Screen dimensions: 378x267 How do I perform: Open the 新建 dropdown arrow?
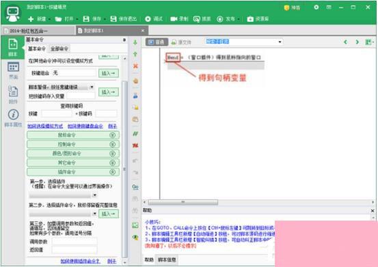coord(50,19)
